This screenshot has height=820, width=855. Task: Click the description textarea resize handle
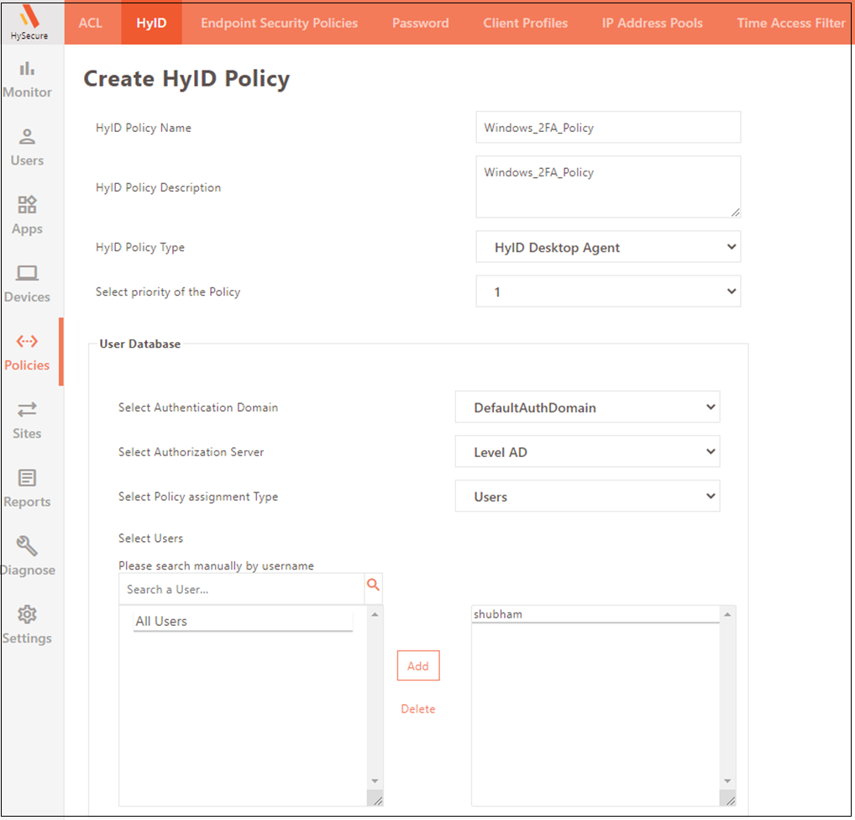point(736,213)
